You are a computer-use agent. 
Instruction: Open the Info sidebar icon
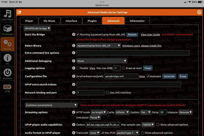[7, 59]
